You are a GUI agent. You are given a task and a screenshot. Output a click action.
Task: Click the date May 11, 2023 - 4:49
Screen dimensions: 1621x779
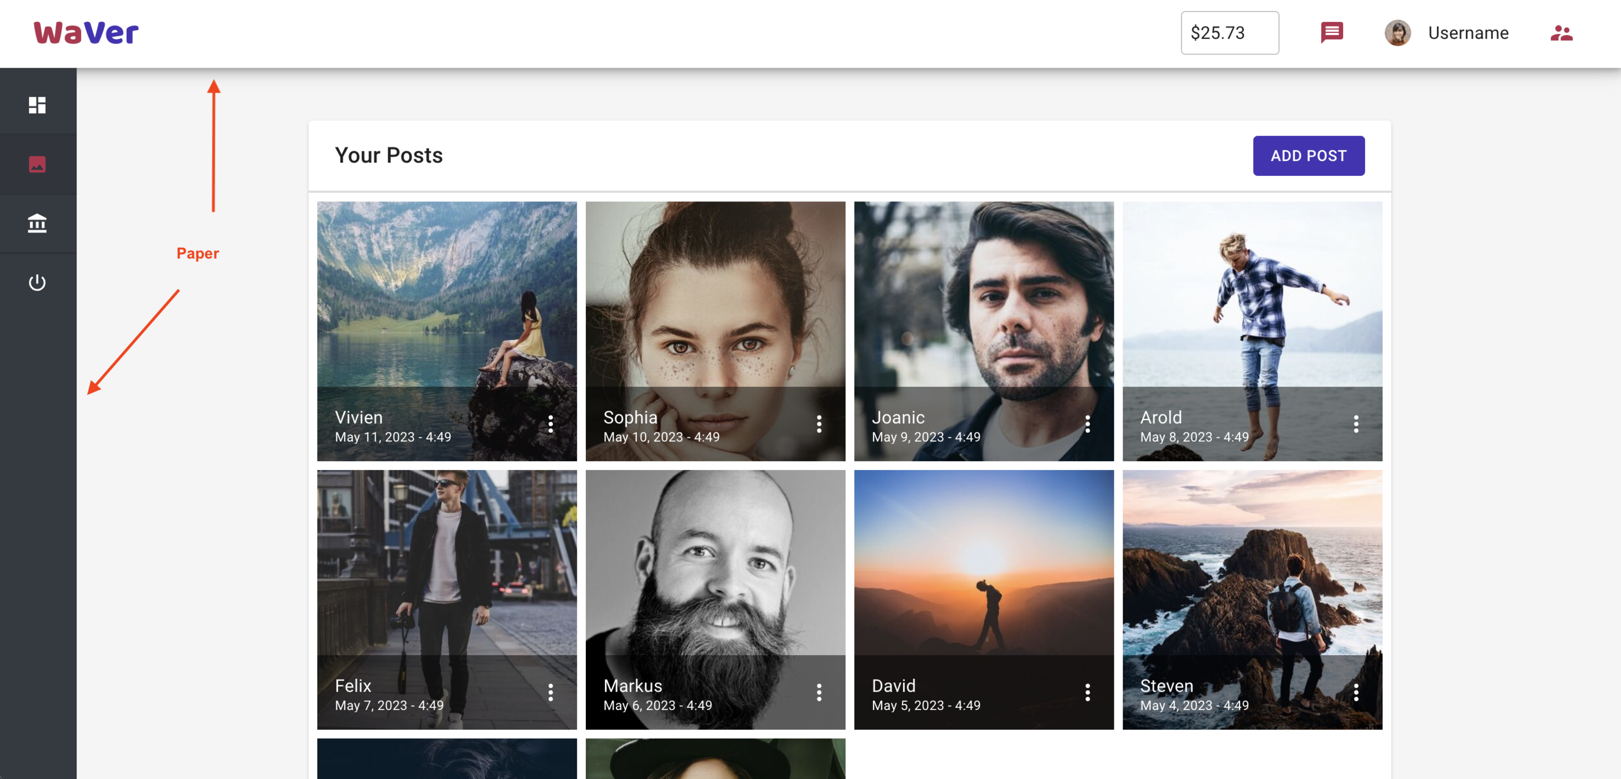(x=393, y=438)
